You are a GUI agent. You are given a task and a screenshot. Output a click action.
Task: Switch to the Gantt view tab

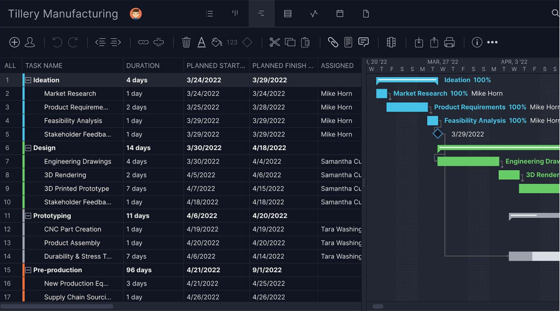tap(262, 14)
